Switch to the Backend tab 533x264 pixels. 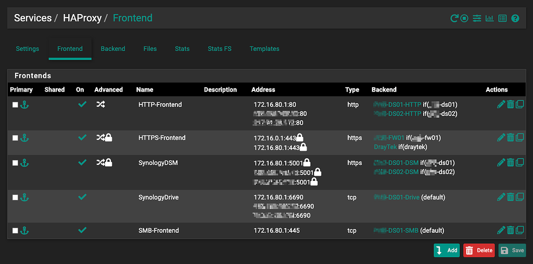coord(113,49)
